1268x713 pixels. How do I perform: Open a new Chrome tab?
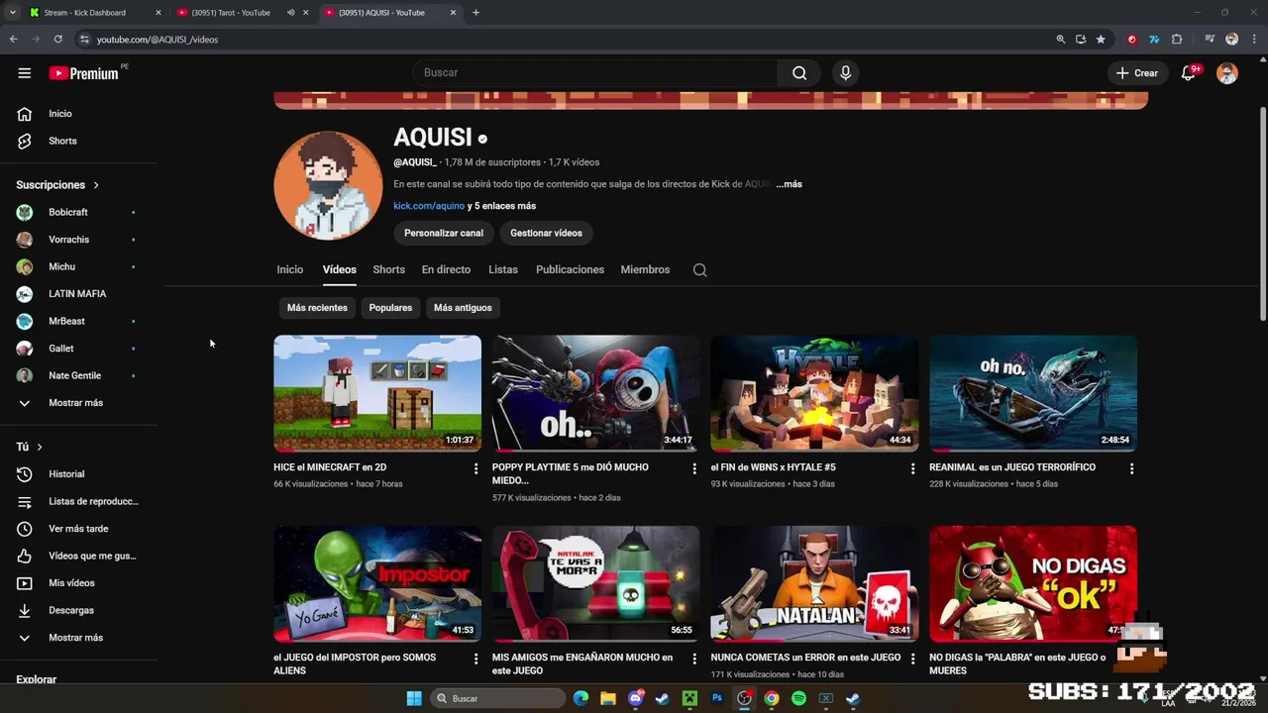click(x=475, y=13)
